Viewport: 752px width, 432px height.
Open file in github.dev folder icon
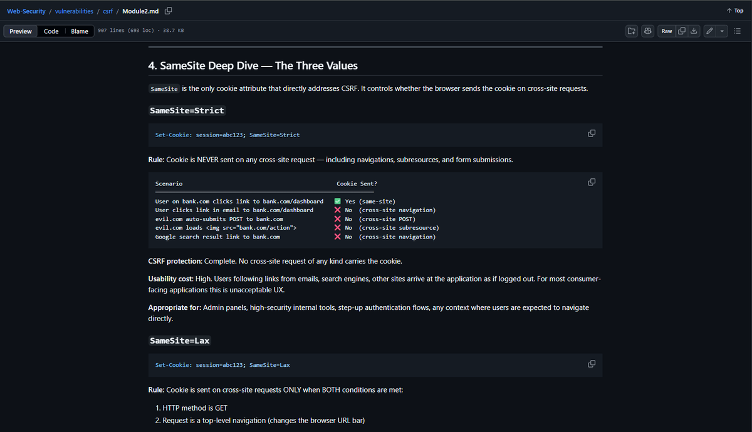click(631, 31)
